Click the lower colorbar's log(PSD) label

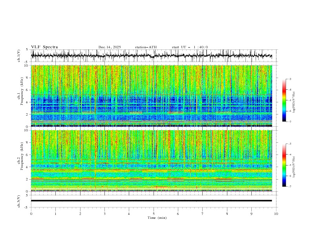pos(294,167)
